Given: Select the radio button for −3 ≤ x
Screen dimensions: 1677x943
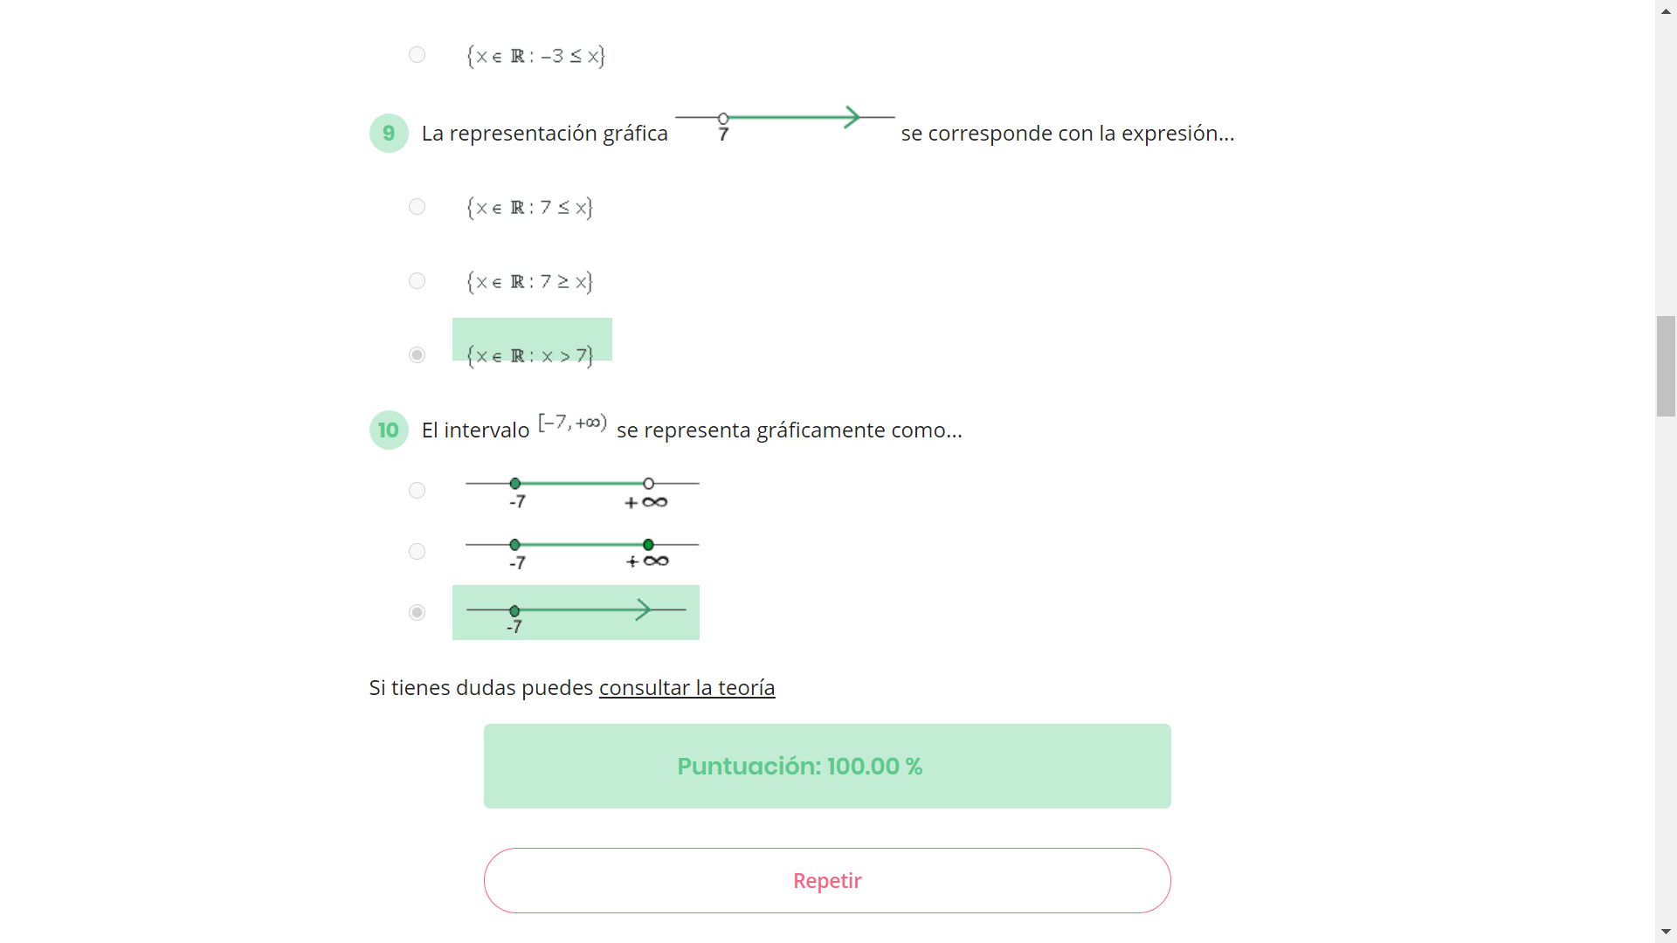Looking at the screenshot, I should pos(418,55).
